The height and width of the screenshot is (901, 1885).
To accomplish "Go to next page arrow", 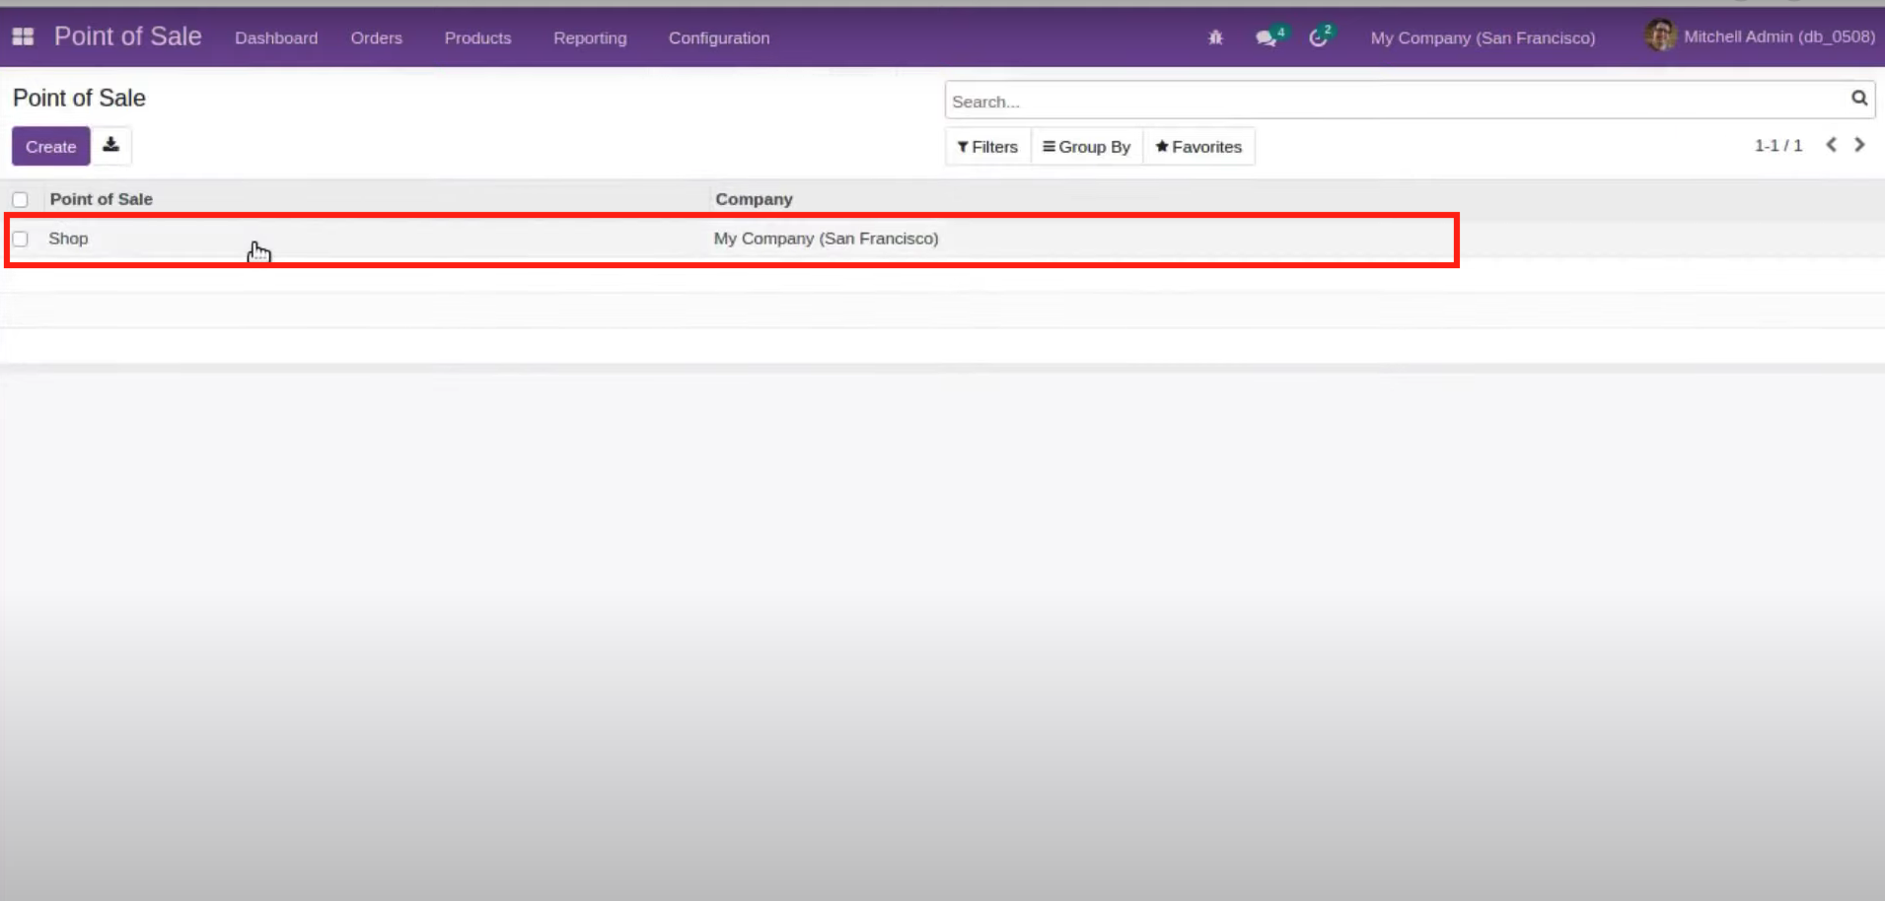I will point(1859,145).
